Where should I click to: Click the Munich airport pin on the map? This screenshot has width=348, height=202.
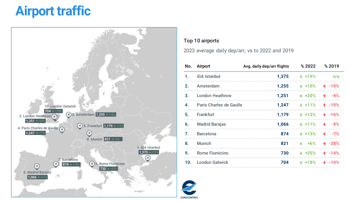point(89,133)
